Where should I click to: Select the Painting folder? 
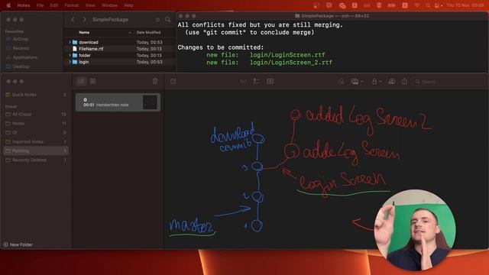36,151
